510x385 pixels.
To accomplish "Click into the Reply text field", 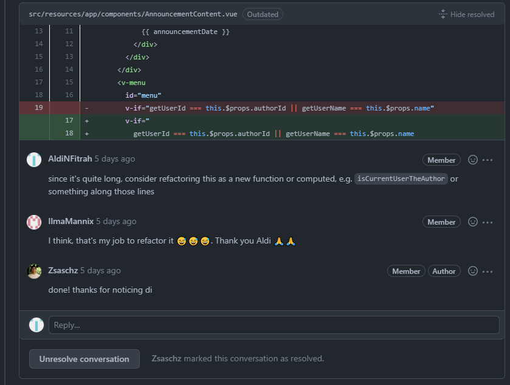I will pos(243,324).
